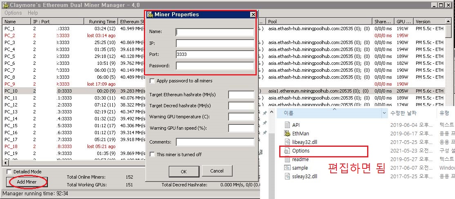Click the Miner Properties title bar icon

click(150, 15)
